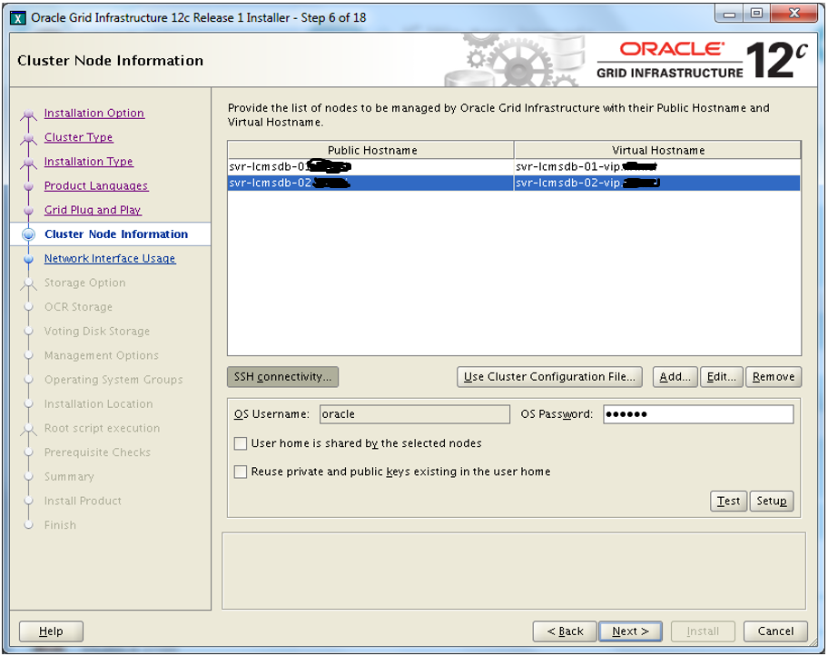
Task: Click the Installation Location step label
Action: pyautogui.click(x=99, y=403)
